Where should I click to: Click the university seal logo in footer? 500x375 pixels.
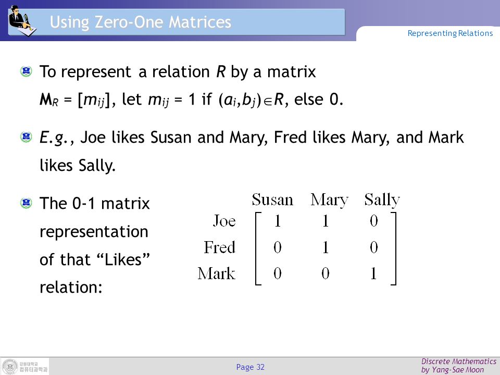[10, 366]
